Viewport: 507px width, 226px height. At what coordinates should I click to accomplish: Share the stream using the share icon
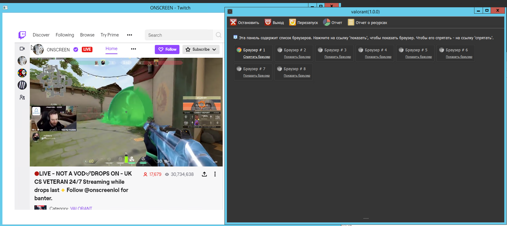tap(204, 174)
